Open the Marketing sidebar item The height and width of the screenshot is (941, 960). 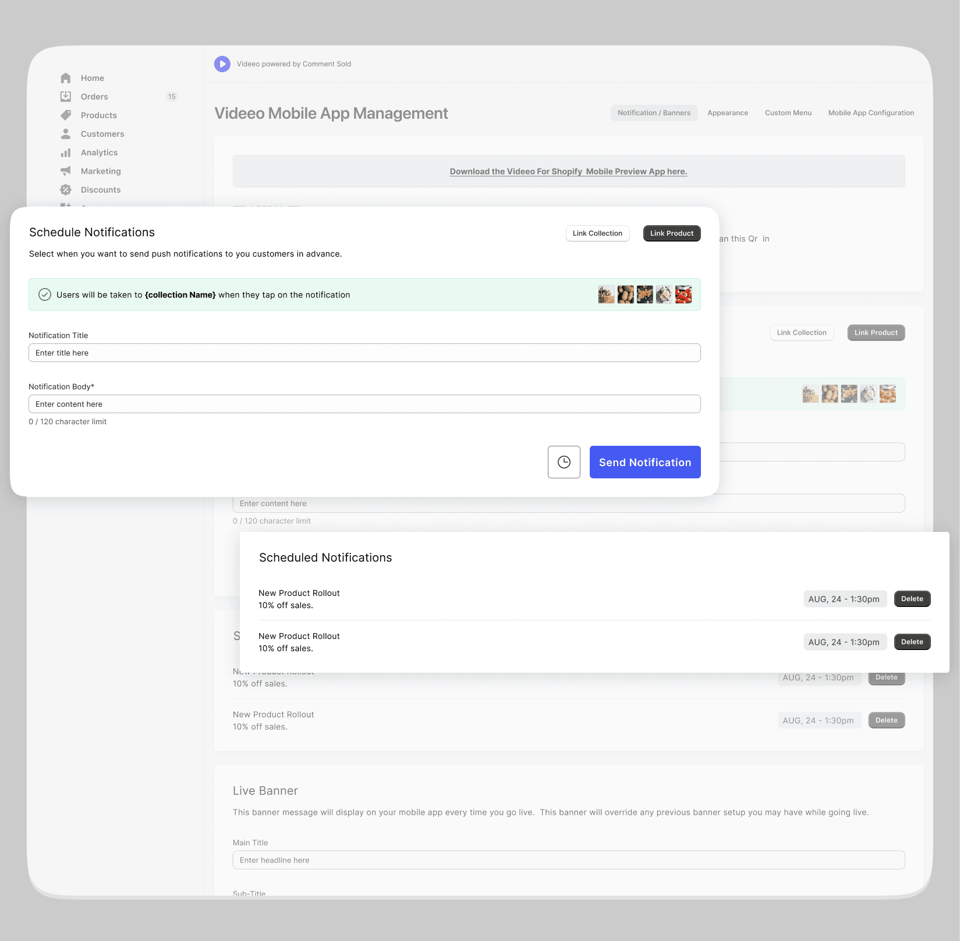(x=101, y=171)
